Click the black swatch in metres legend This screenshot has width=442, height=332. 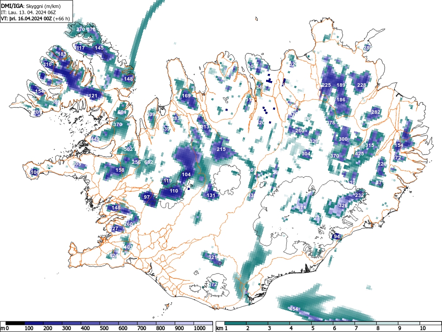tap(15, 323)
